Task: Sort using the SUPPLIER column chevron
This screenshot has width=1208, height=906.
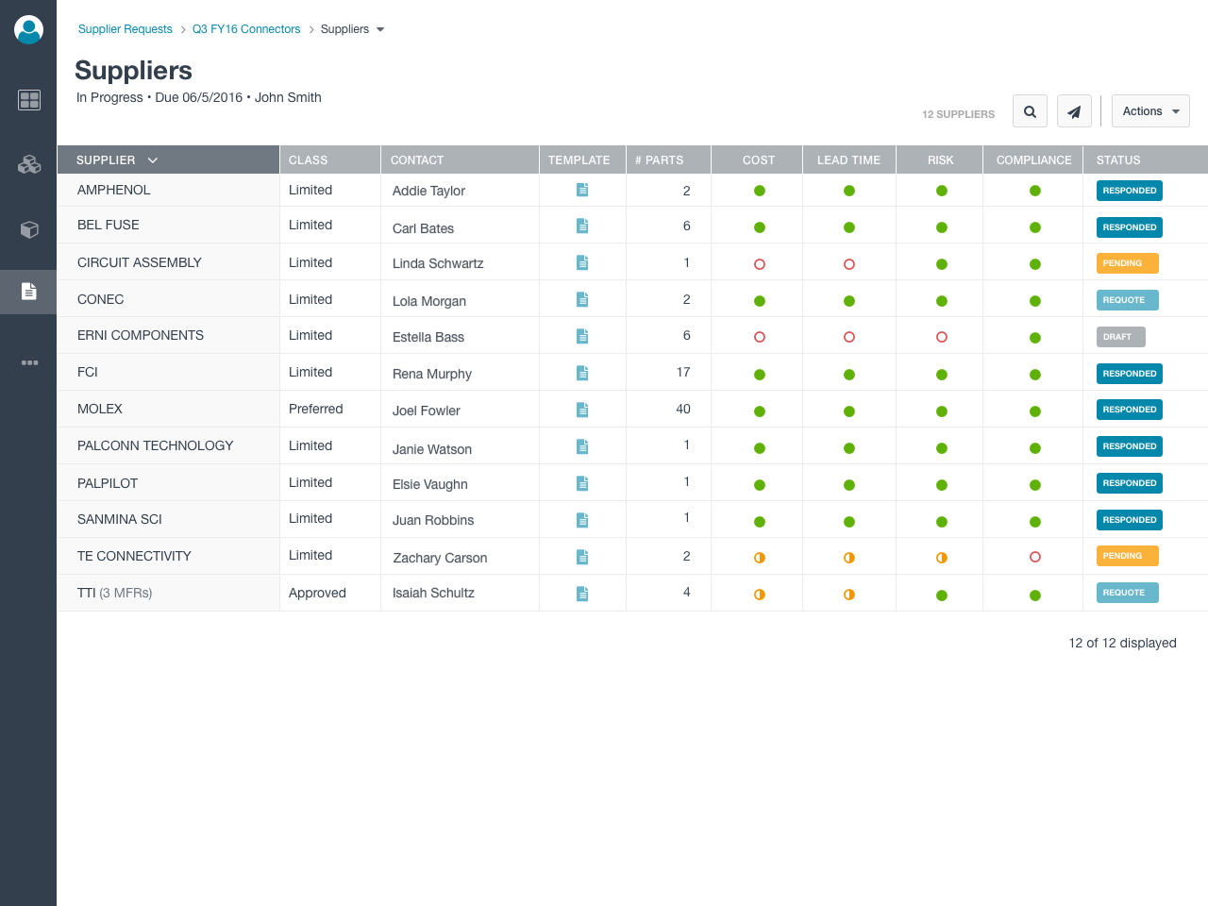Action: (153, 160)
